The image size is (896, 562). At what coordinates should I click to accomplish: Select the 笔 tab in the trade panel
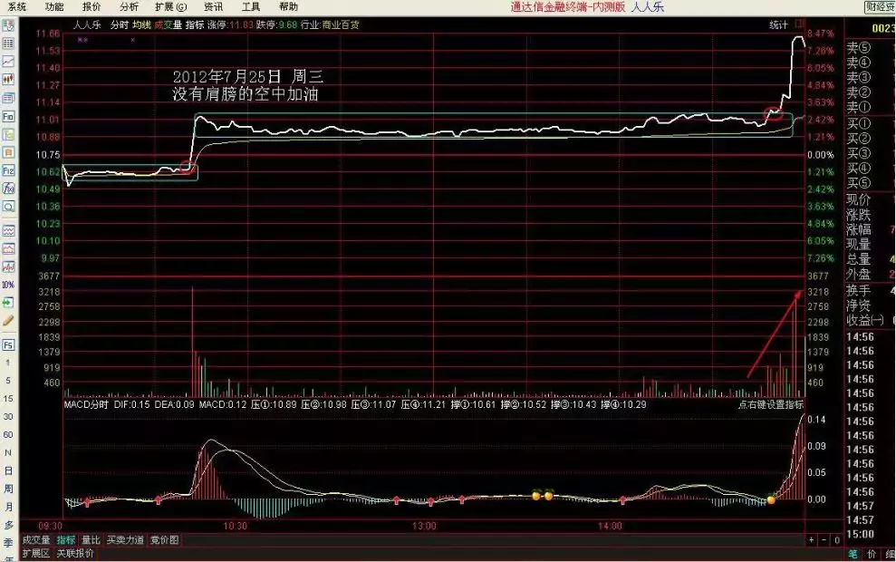tap(853, 554)
